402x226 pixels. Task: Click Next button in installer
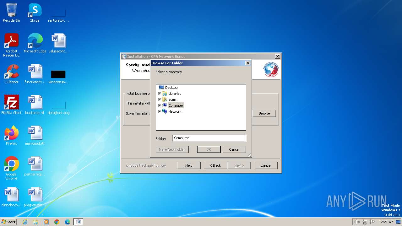pos(239,165)
